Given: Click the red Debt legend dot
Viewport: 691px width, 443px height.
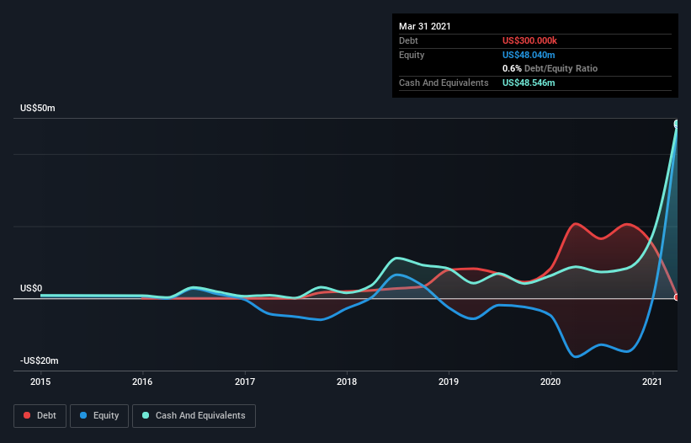Looking at the screenshot, I should [27, 415].
